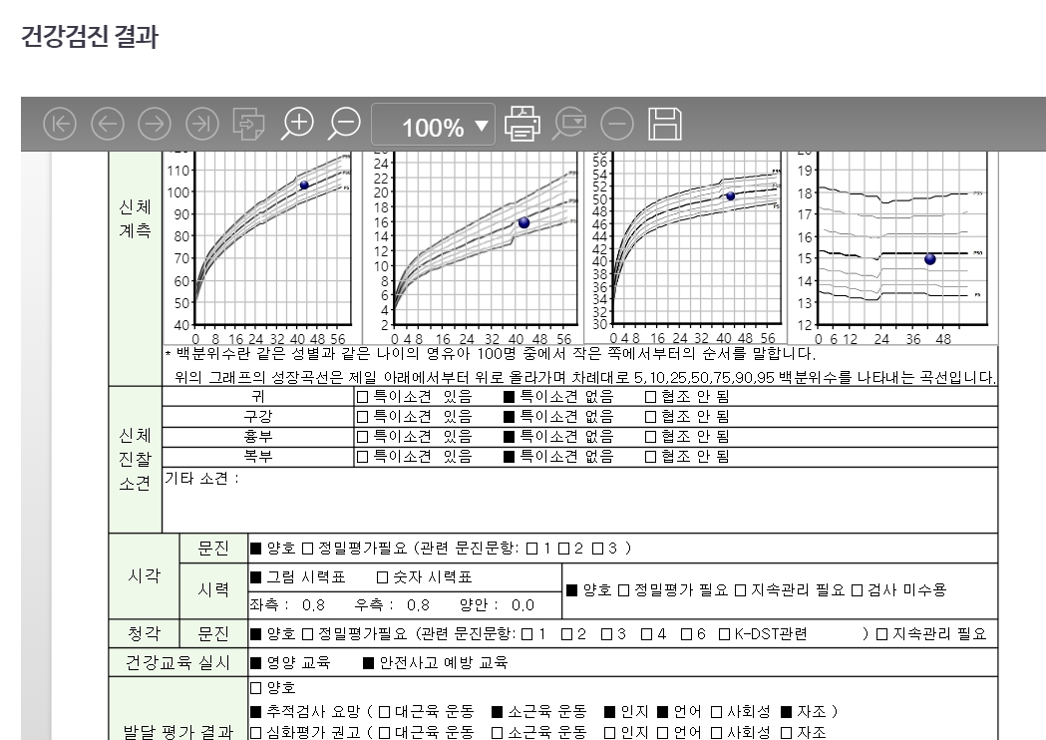Check 특이소견 없음 for 구강
1046x740 pixels.
click(x=509, y=417)
